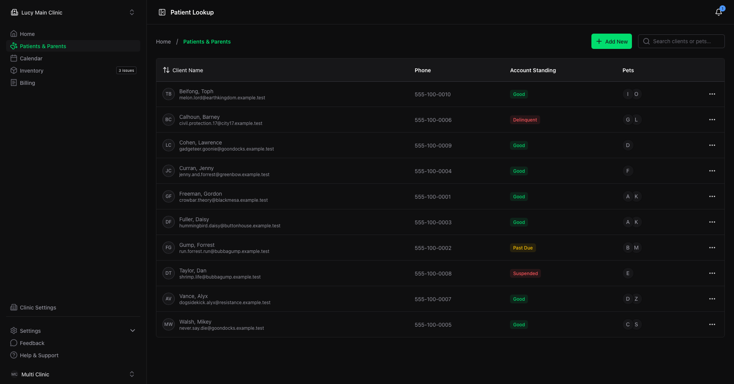
Task: Open row actions for Fuller, Daisy
Action: (712, 222)
